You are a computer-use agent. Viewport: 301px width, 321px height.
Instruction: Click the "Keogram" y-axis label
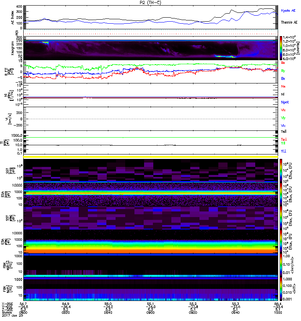tap(13, 48)
